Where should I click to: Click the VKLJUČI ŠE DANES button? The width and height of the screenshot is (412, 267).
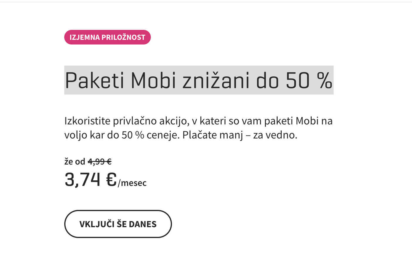pos(118,224)
